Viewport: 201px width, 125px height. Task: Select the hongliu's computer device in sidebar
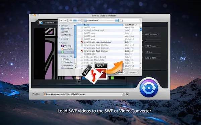click(x=67, y=29)
